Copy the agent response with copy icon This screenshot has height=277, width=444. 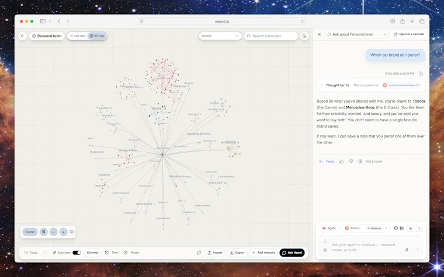coord(421,73)
